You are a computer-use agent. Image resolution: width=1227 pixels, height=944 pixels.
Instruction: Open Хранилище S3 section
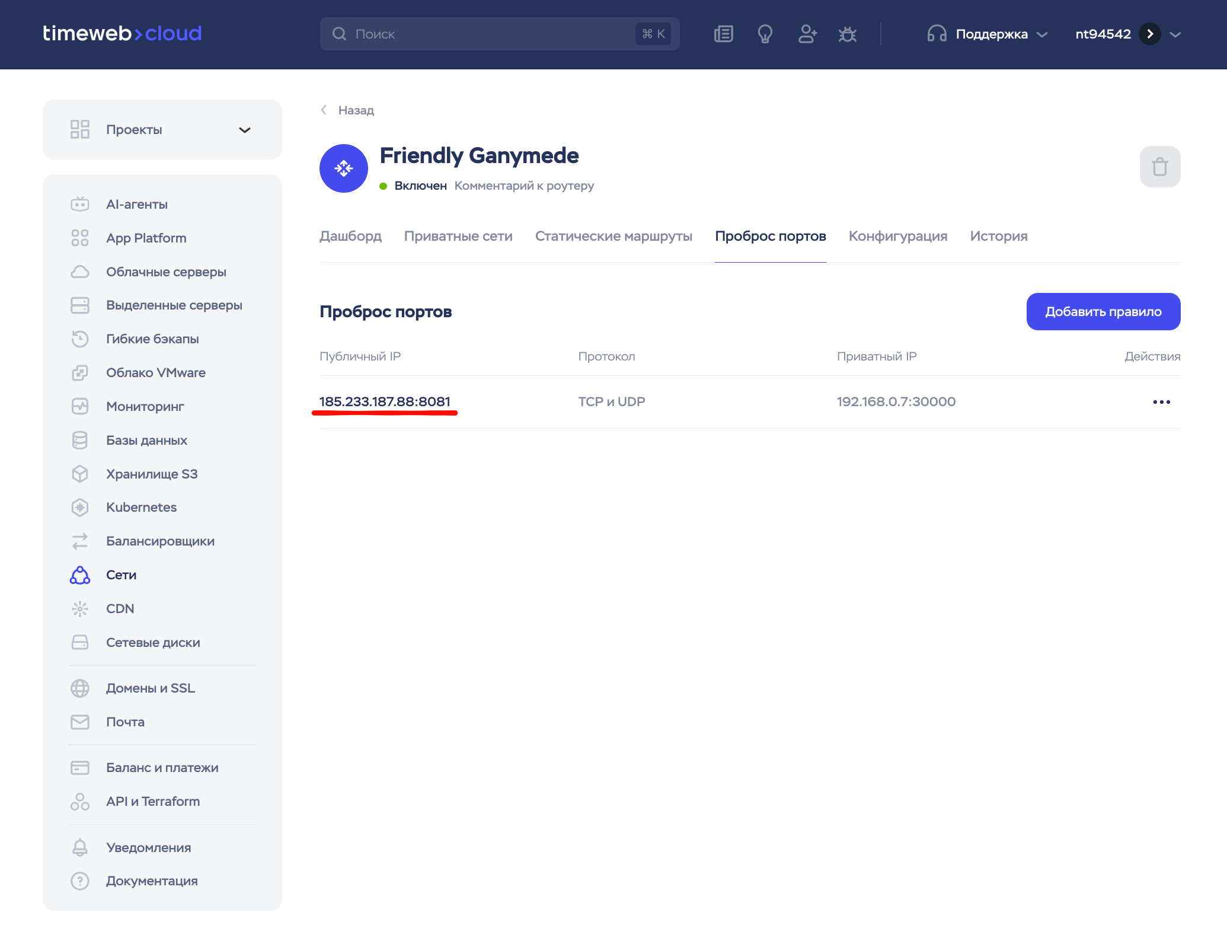coord(152,474)
